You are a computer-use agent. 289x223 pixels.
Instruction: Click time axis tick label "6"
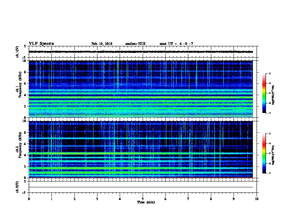coord(166,199)
